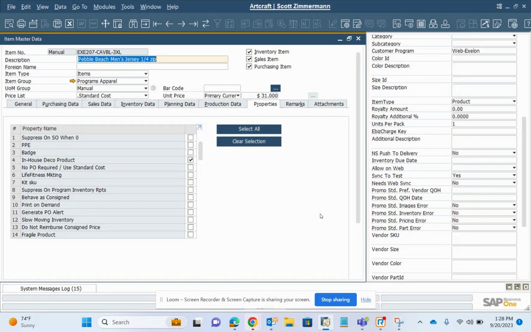Enable the Print on Demand property
531x332 pixels.
click(x=190, y=205)
